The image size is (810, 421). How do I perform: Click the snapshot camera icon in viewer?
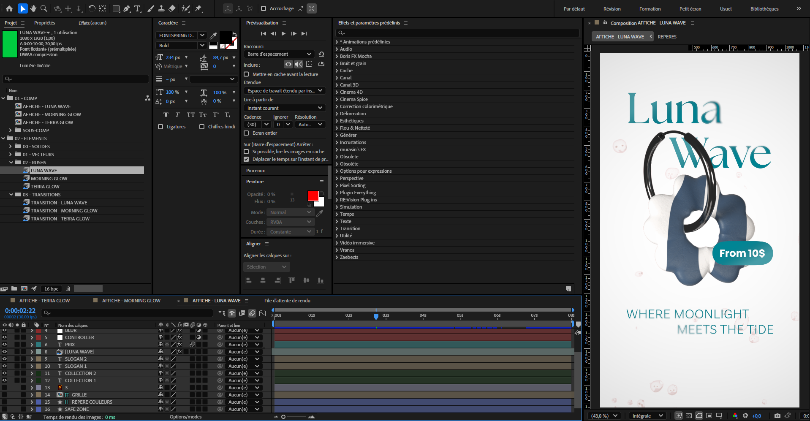(777, 416)
